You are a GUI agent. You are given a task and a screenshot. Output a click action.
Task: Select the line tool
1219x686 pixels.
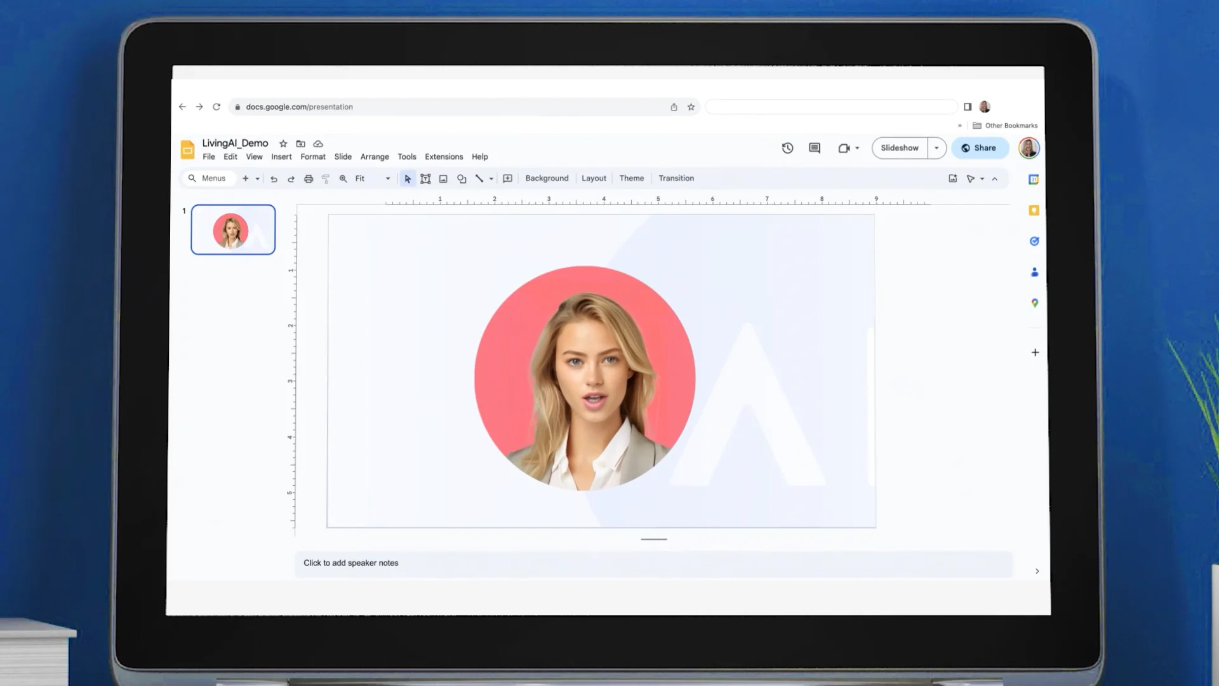tap(479, 179)
